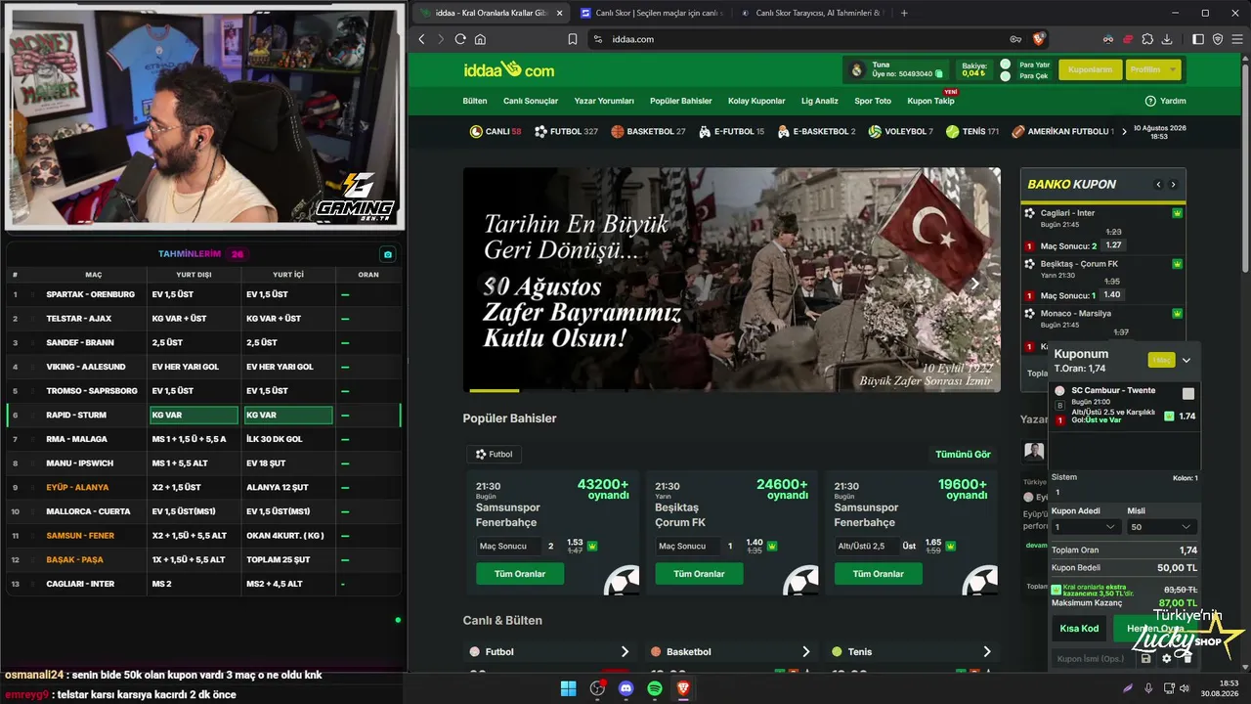Go to next Banko Kupon
Viewport: 1251px width, 704px height.
click(x=1173, y=185)
